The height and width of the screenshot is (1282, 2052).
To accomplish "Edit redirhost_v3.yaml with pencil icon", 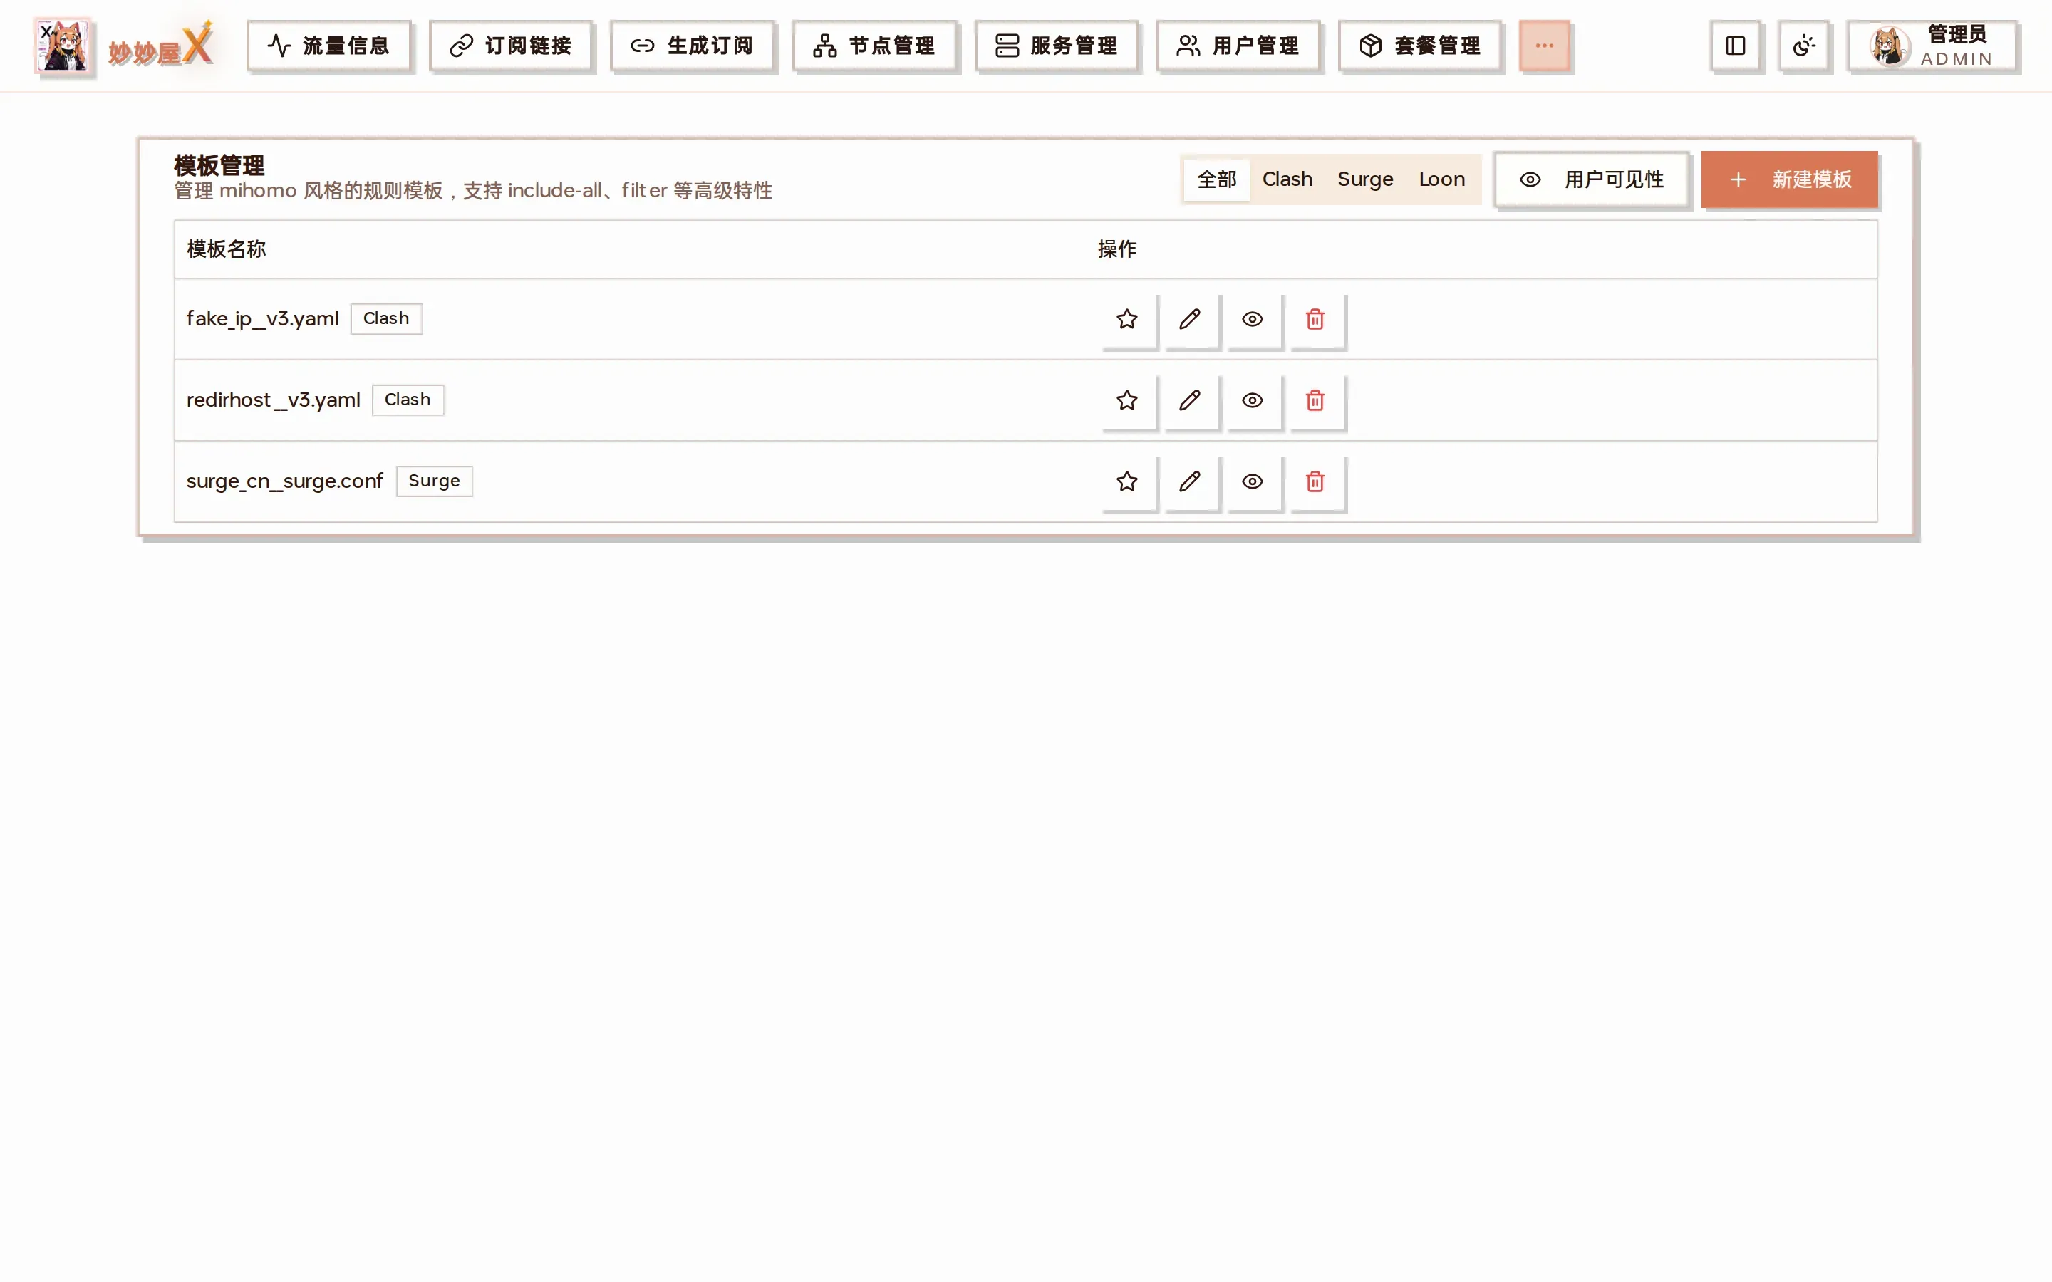I will 1190,400.
